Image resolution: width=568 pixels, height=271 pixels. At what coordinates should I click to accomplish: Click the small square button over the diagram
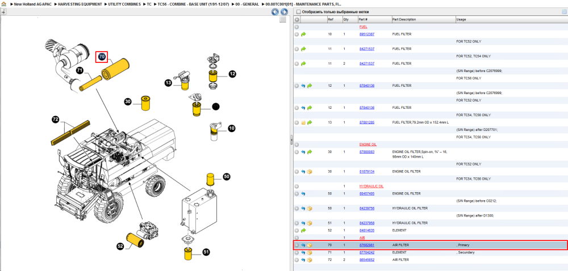coord(283,20)
